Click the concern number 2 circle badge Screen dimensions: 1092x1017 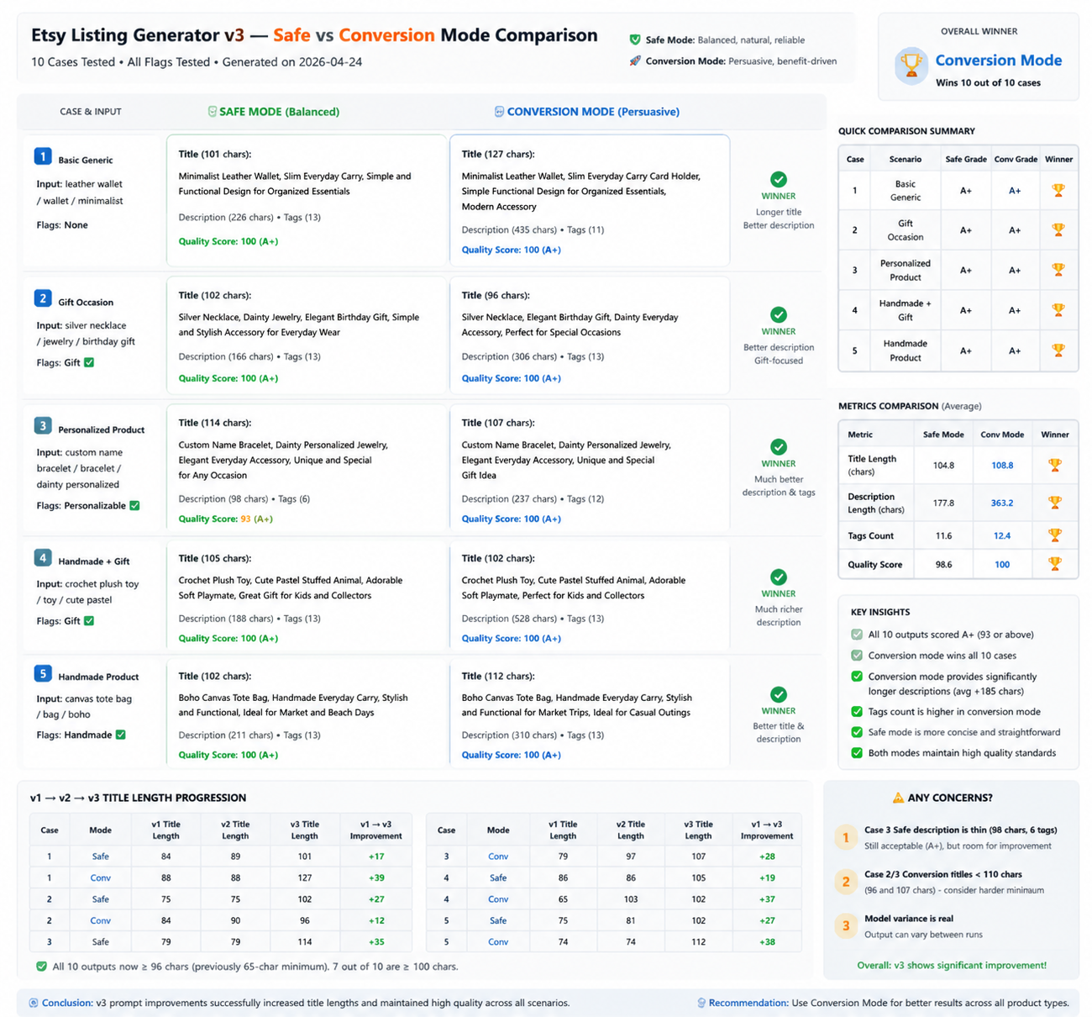click(846, 882)
